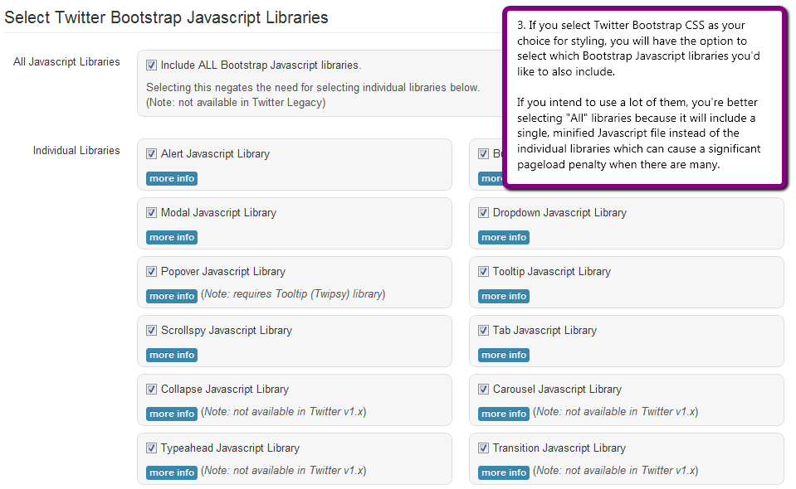Image resolution: width=796 pixels, height=489 pixels.
Task: Toggle Dropdown Javascript Library checkbox
Action: (483, 212)
